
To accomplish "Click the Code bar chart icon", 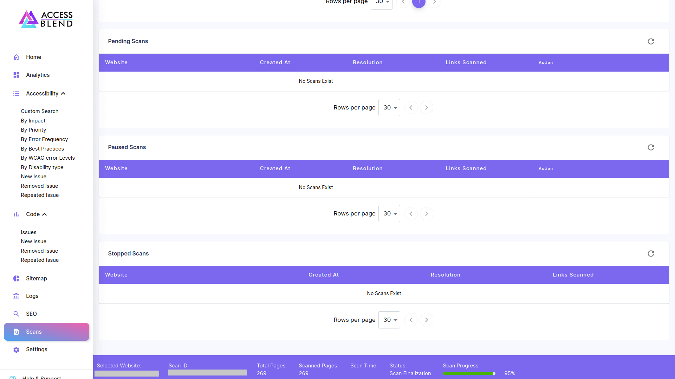I will click(x=16, y=214).
